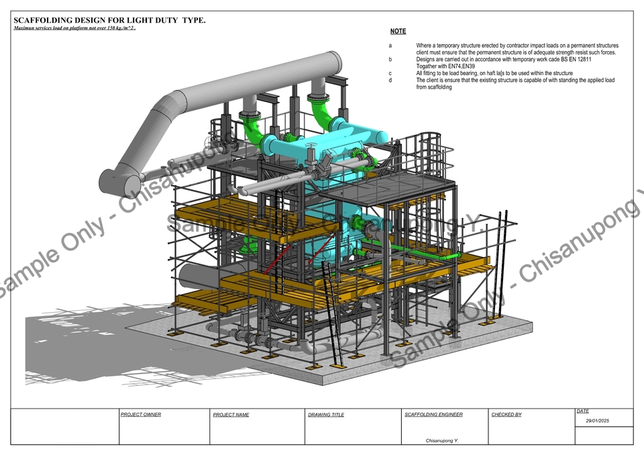
Task: Click the underlined NOTE heading
Action: pyautogui.click(x=398, y=32)
